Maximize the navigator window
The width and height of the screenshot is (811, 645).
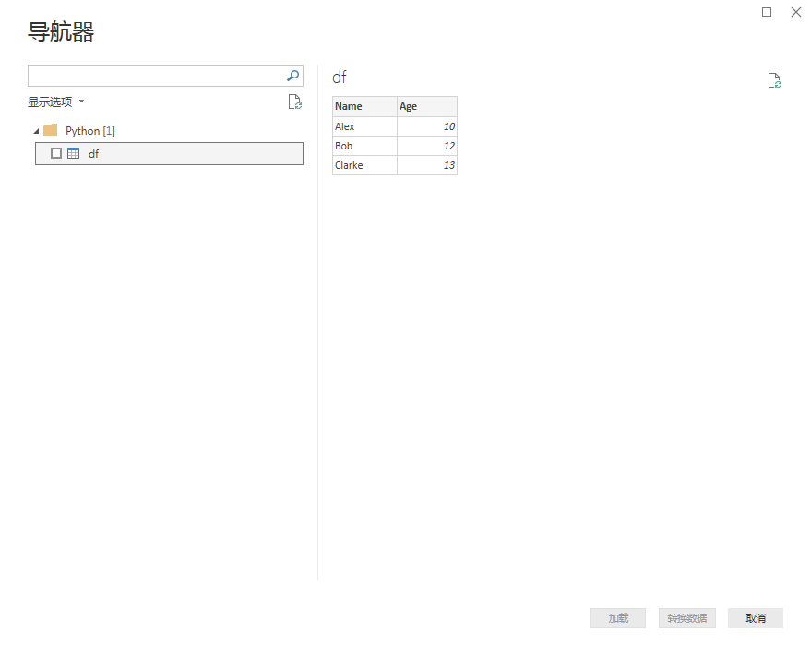point(767,12)
